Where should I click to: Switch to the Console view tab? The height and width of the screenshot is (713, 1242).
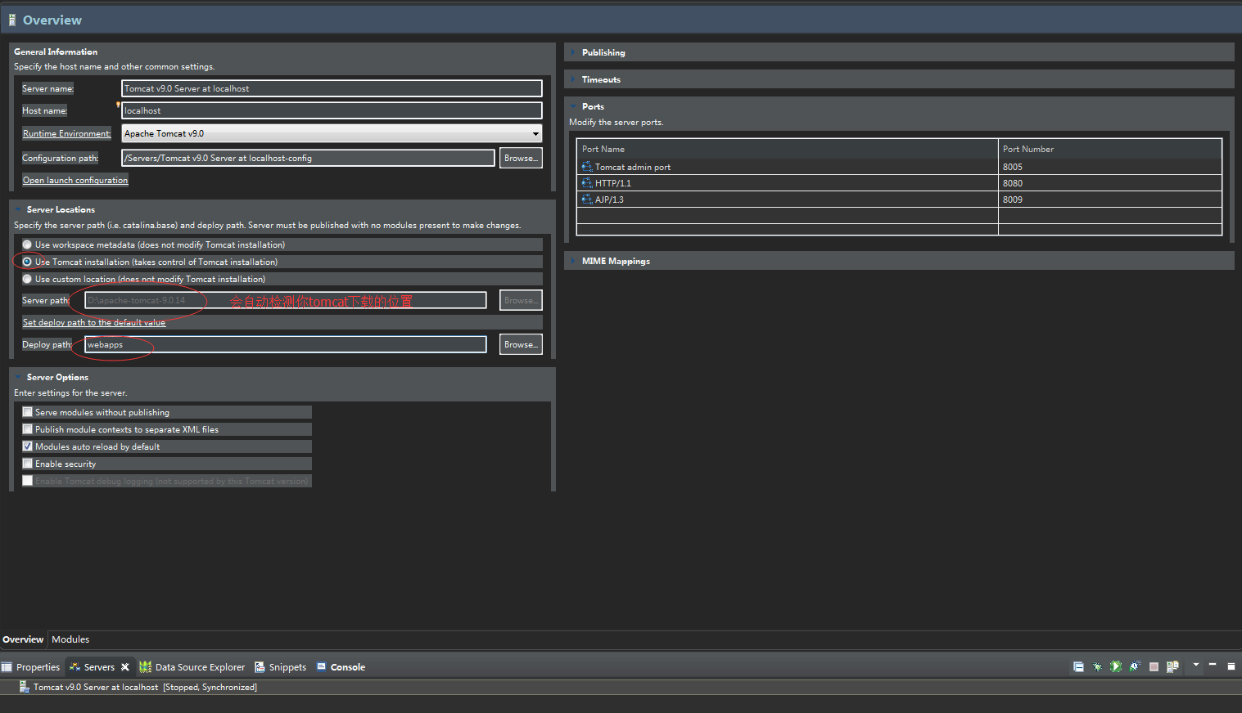[341, 667]
